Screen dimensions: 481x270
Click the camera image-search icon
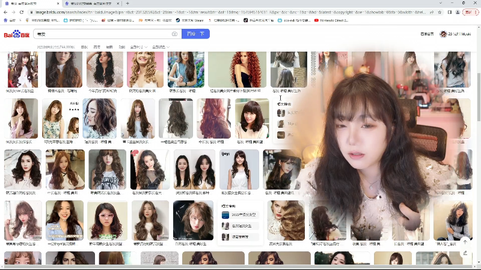pyautogui.click(x=174, y=34)
